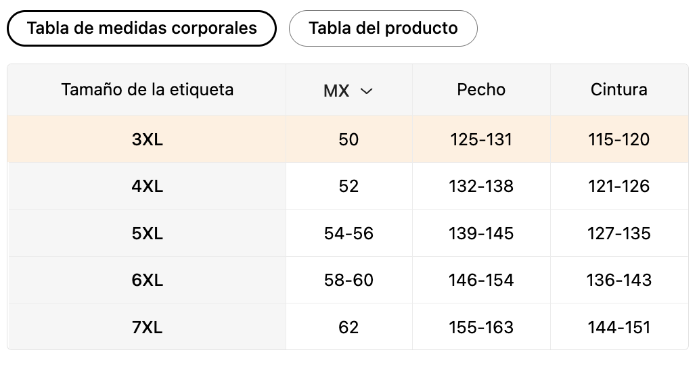
Task: Click the waist value 127-135 cell
Action: (619, 233)
